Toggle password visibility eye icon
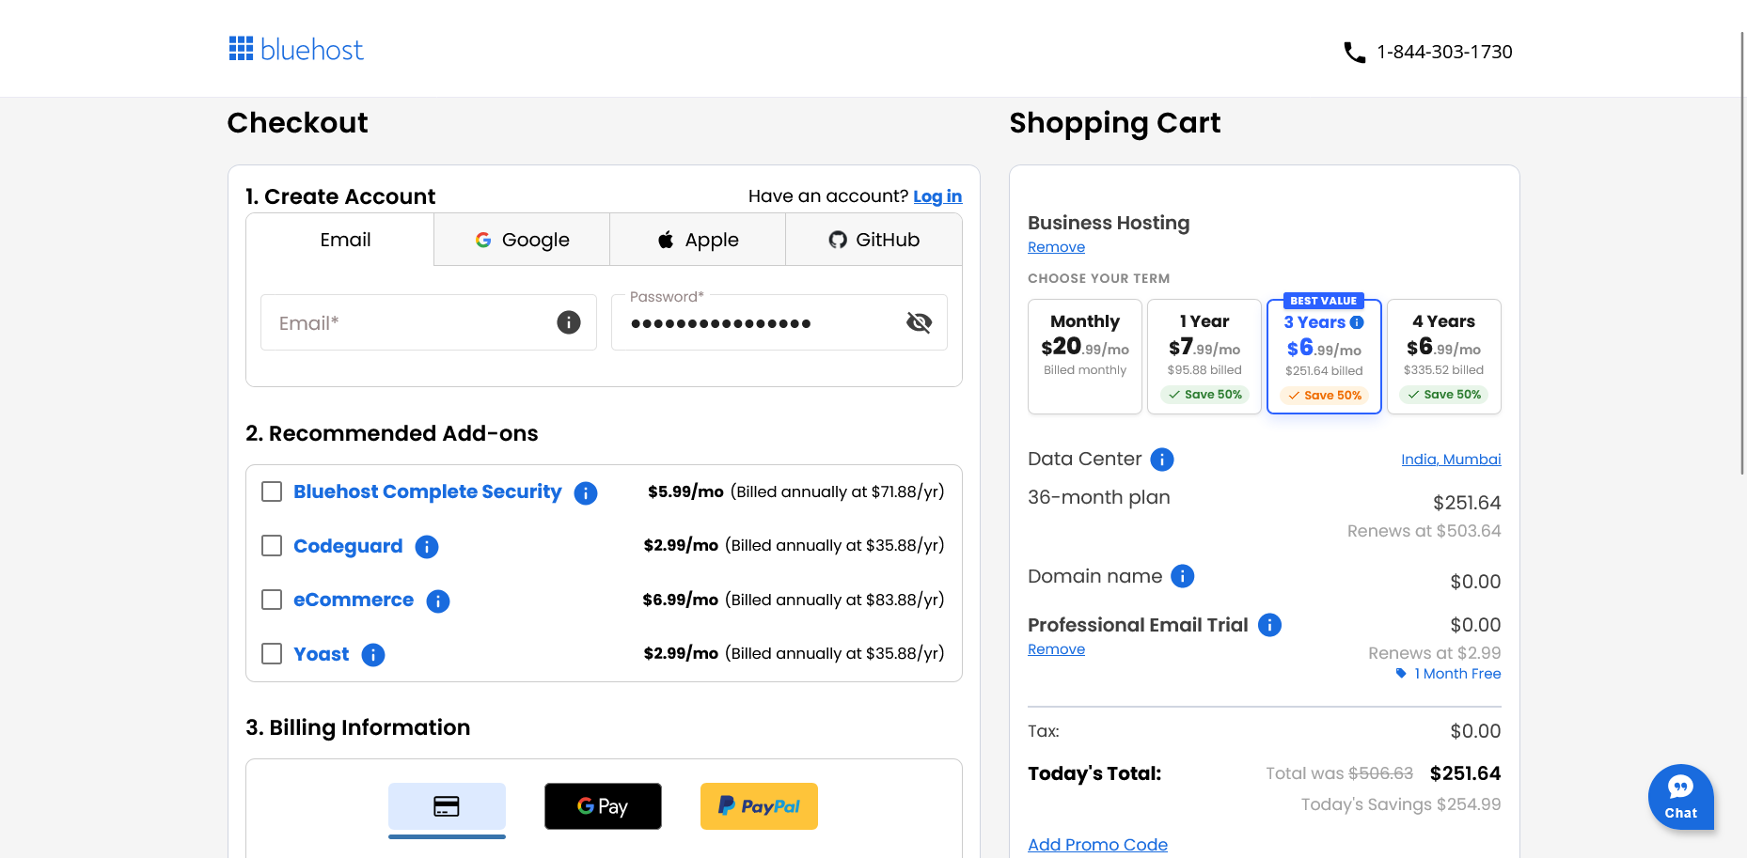The width and height of the screenshot is (1747, 858). coord(919,323)
